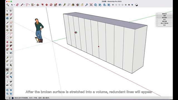Open the Select tool dropdown arrow
178x100 pixels.
(x=14, y=5)
